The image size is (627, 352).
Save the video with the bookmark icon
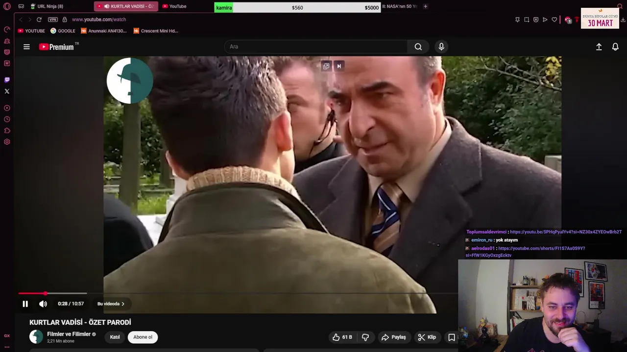452,337
